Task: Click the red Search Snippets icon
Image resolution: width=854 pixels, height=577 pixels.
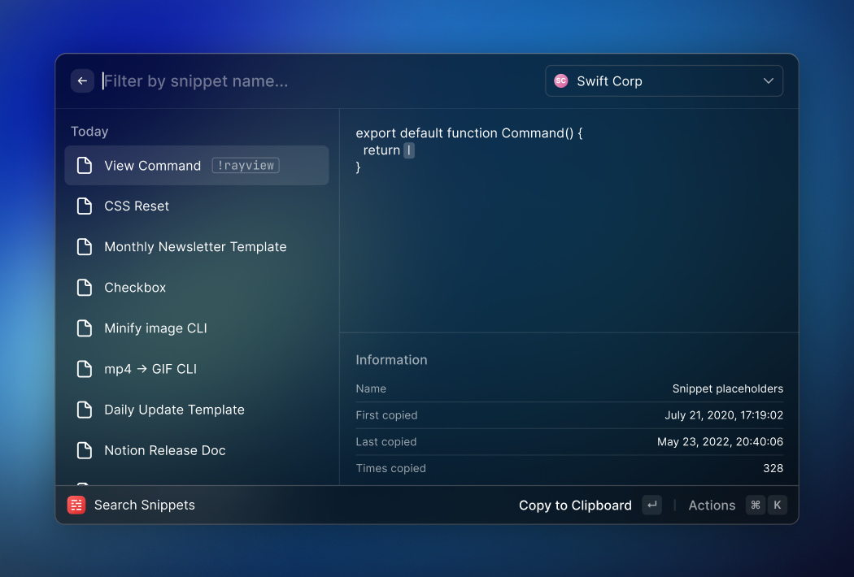Action: [76, 505]
